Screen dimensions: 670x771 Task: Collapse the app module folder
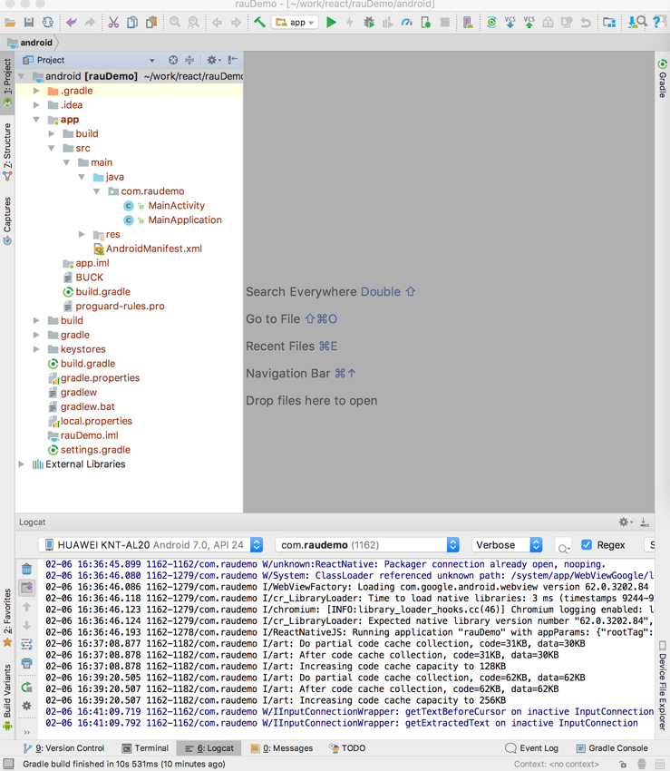click(36, 120)
